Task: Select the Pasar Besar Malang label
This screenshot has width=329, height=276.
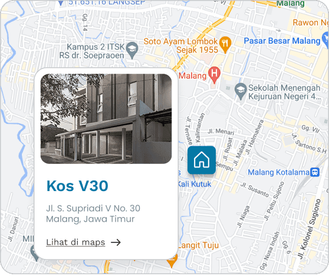Action: 282,41
